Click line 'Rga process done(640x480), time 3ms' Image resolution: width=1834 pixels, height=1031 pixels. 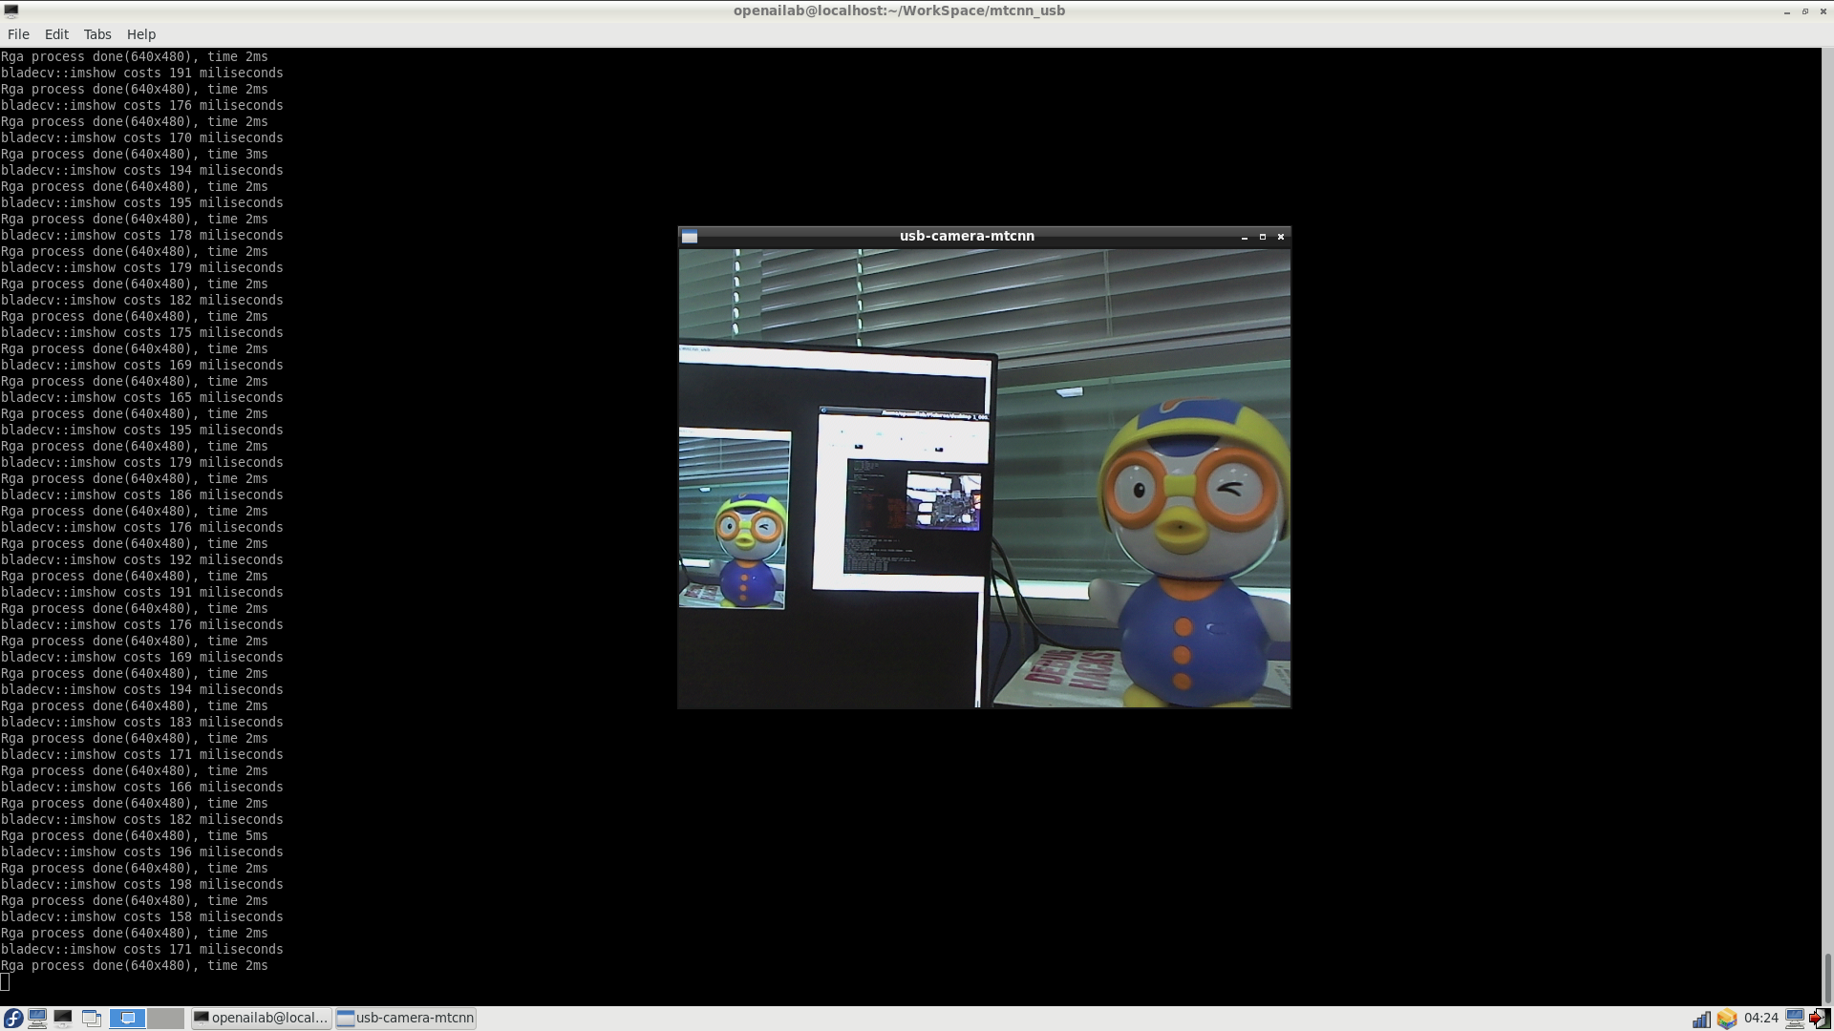click(x=134, y=154)
